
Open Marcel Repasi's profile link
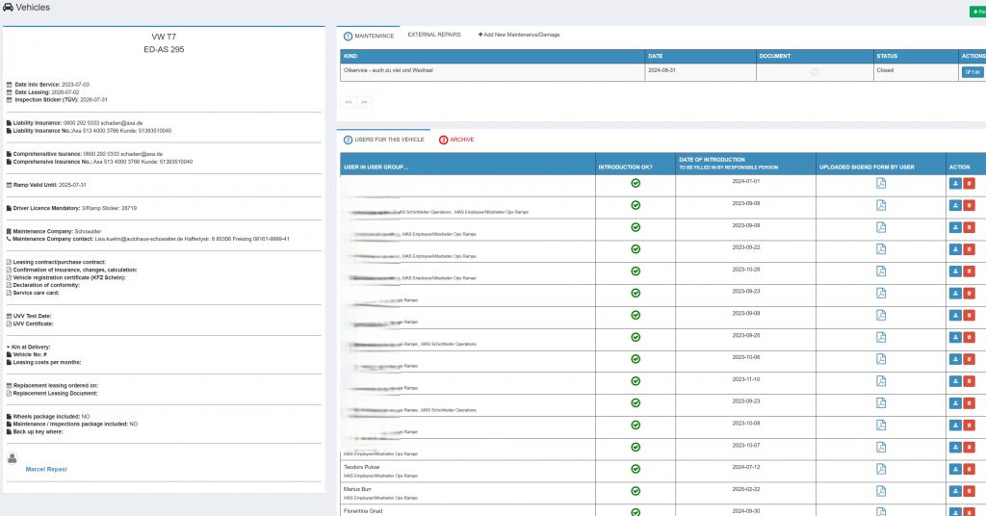46,469
